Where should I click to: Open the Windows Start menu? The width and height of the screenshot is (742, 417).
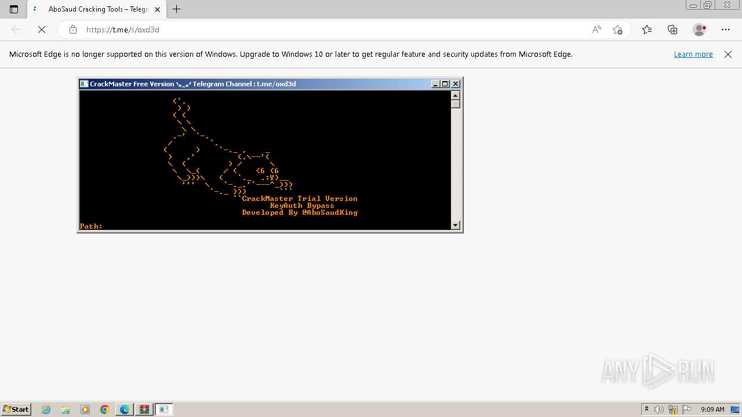point(16,409)
